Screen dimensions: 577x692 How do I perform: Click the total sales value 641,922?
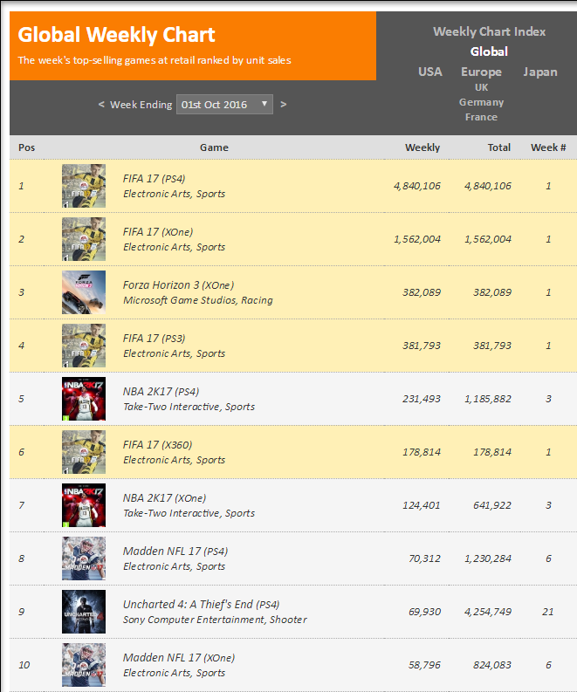coord(492,505)
